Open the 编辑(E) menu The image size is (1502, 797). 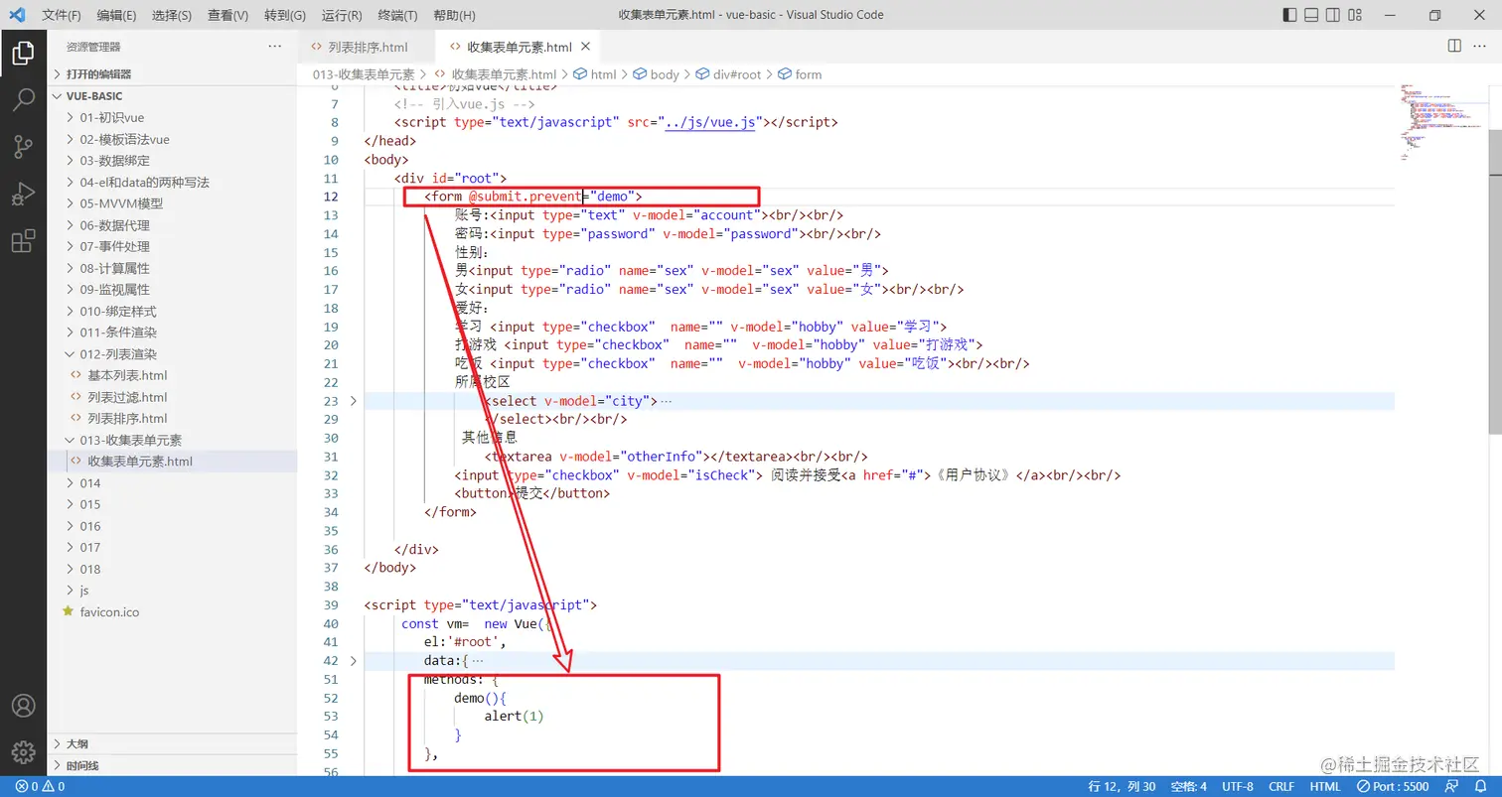tap(117, 15)
